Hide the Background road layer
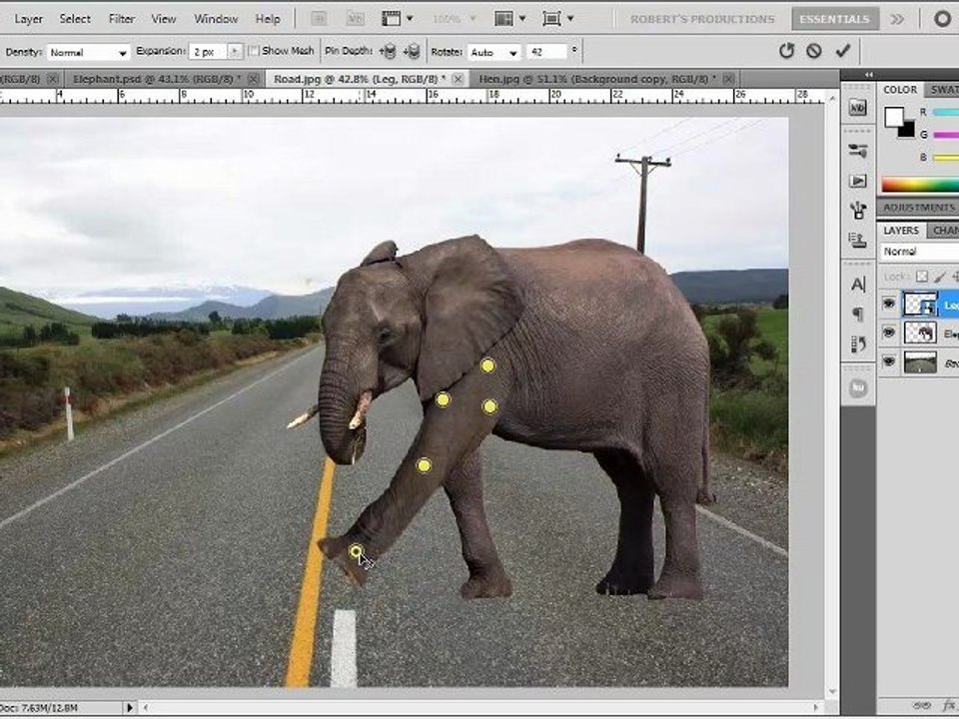959x719 pixels. click(889, 361)
